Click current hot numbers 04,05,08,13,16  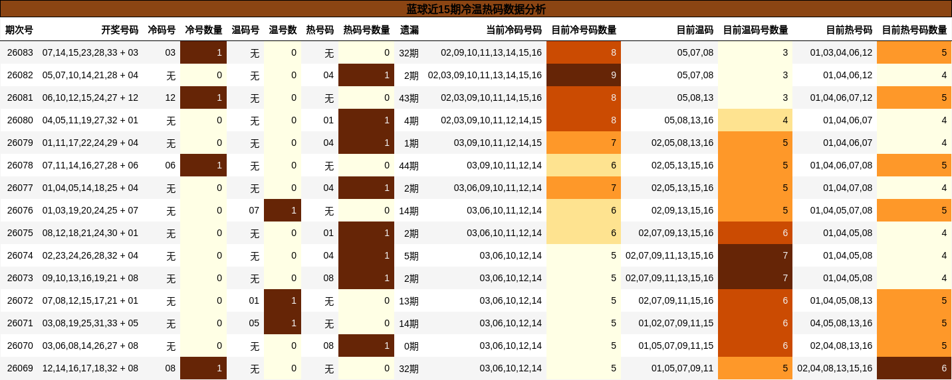point(841,323)
